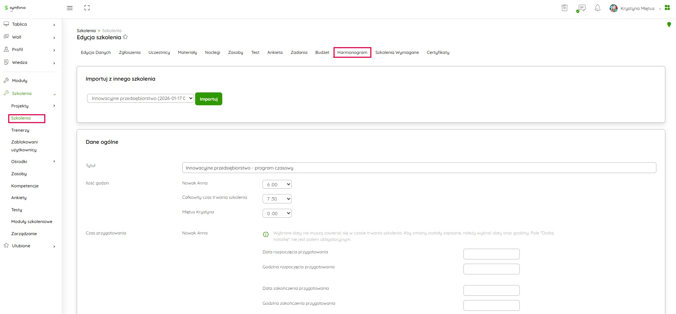Open total training duration dropdown

coord(277,199)
